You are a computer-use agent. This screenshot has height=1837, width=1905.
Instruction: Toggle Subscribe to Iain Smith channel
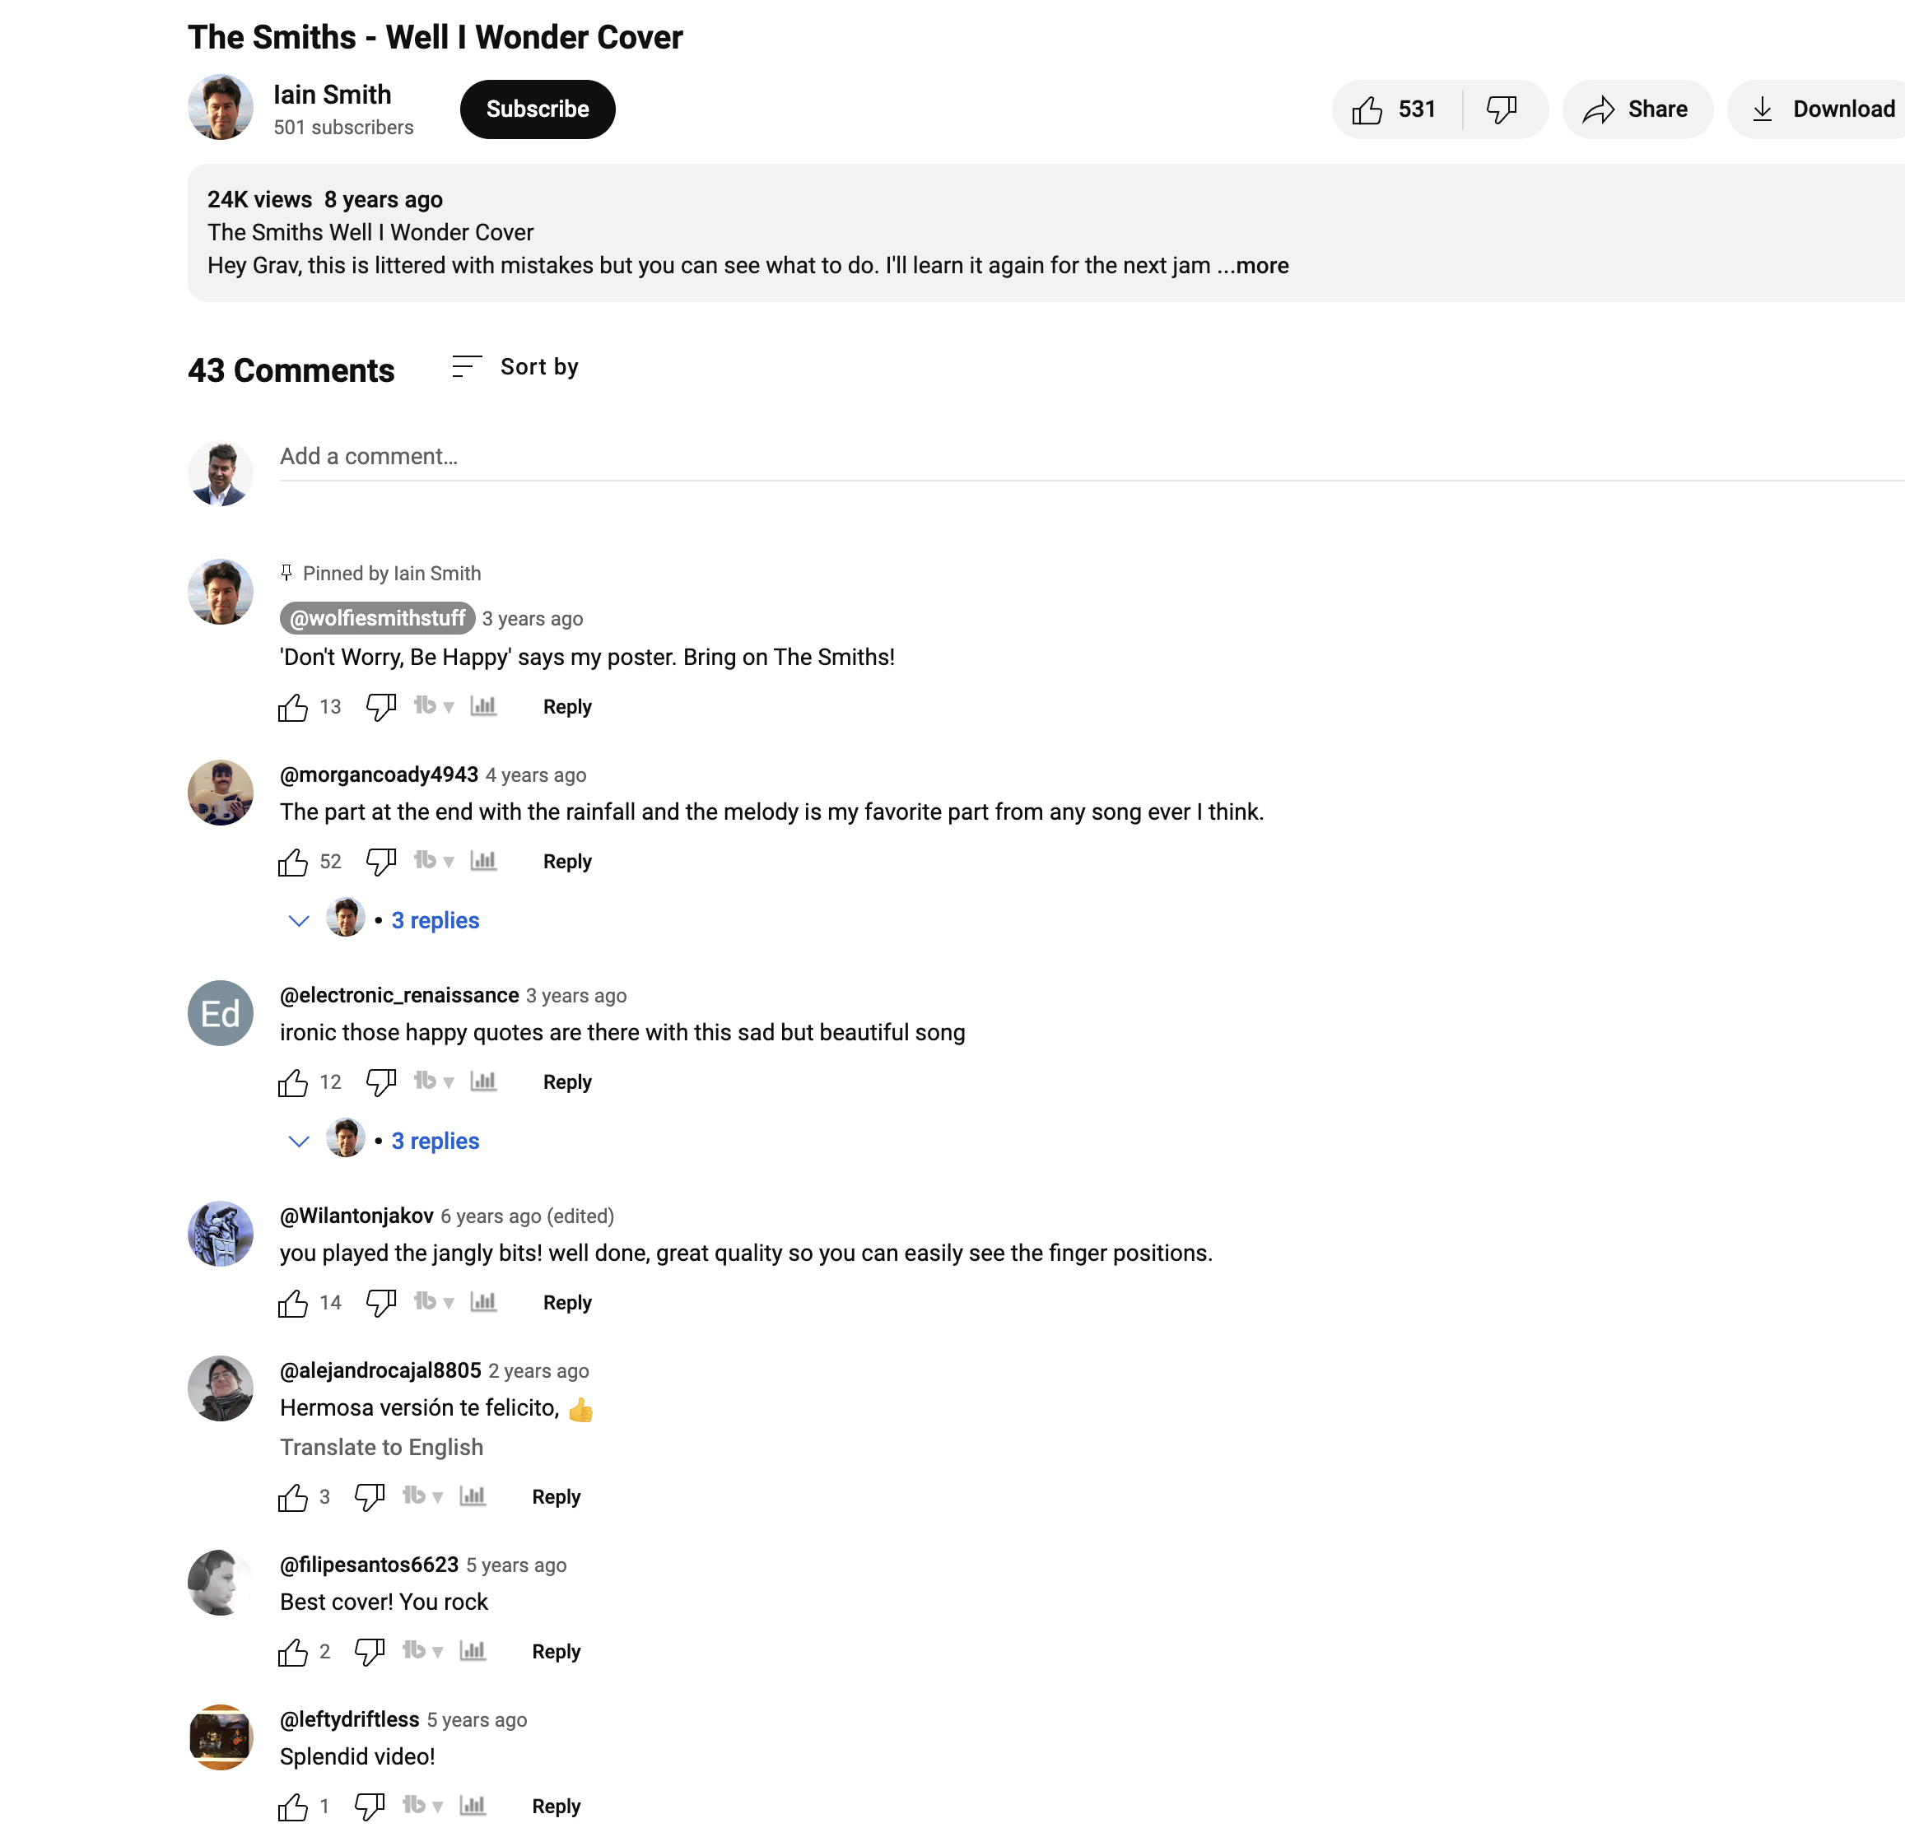[x=538, y=109]
